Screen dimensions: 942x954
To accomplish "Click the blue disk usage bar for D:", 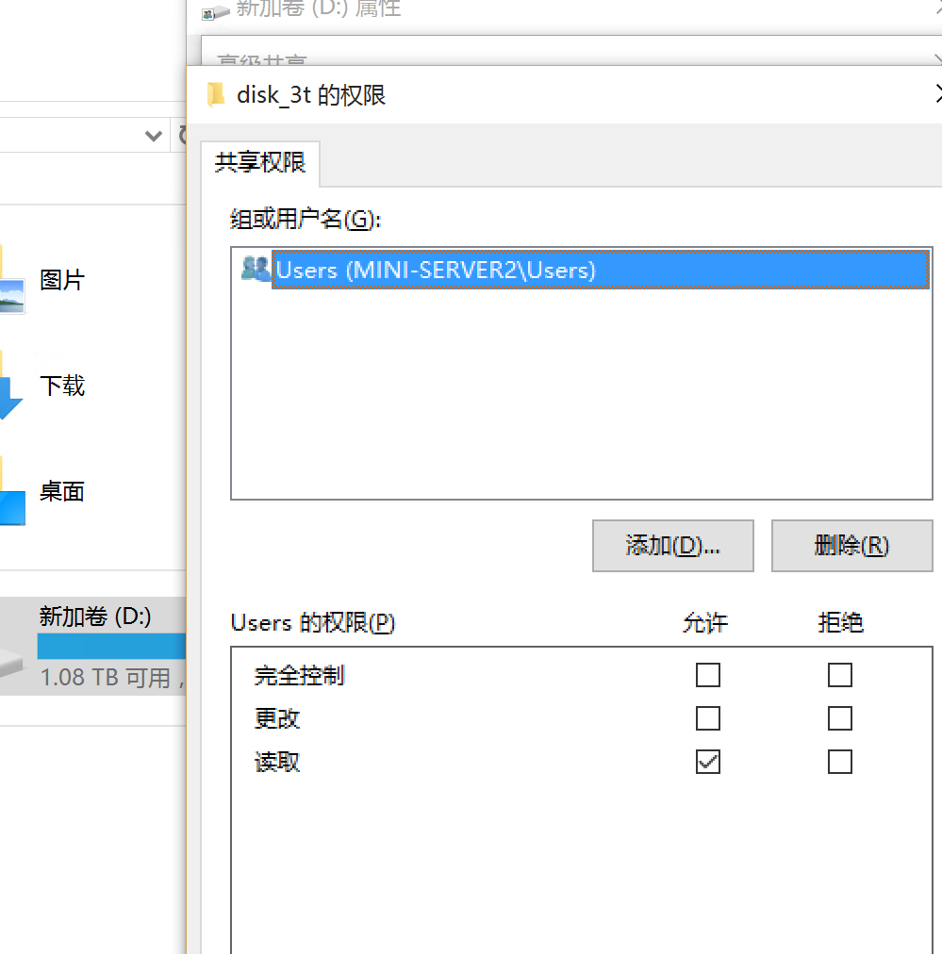I will [x=111, y=646].
